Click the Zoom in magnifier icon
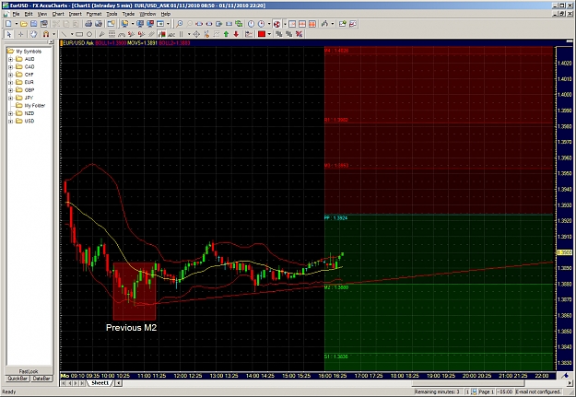The height and width of the screenshot is (397, 576). 180,24
